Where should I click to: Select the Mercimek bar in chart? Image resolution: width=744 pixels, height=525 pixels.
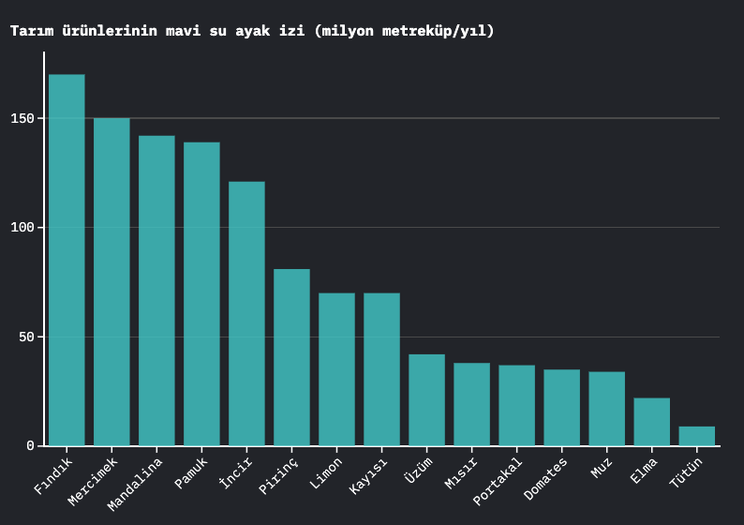point(112,281)
